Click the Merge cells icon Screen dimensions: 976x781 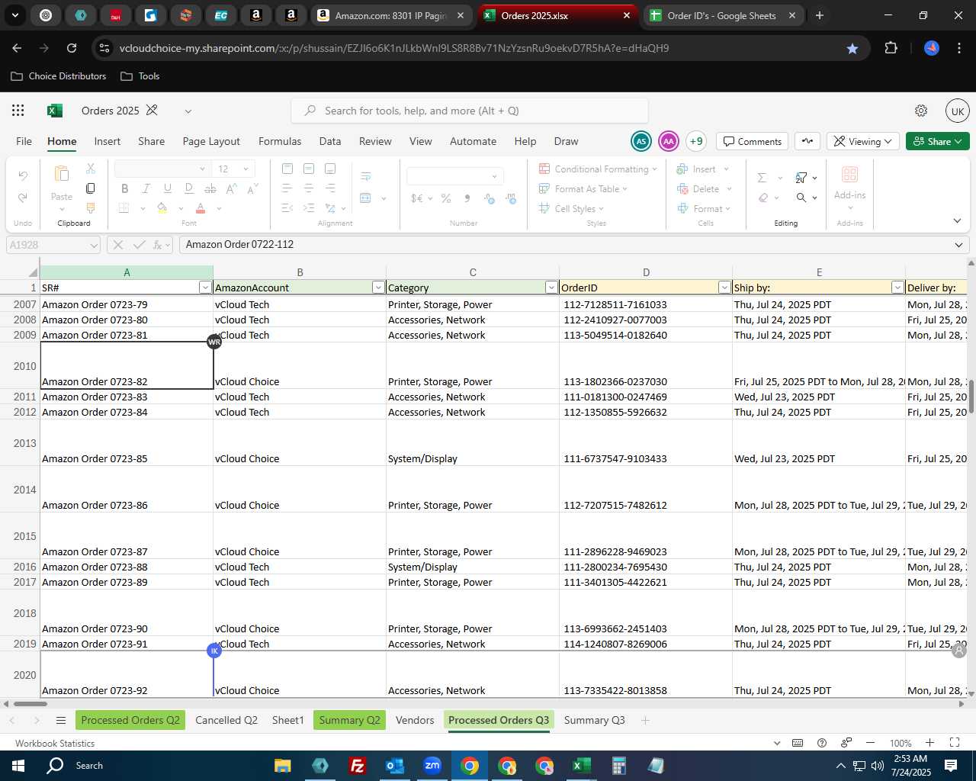coord(366,198)
